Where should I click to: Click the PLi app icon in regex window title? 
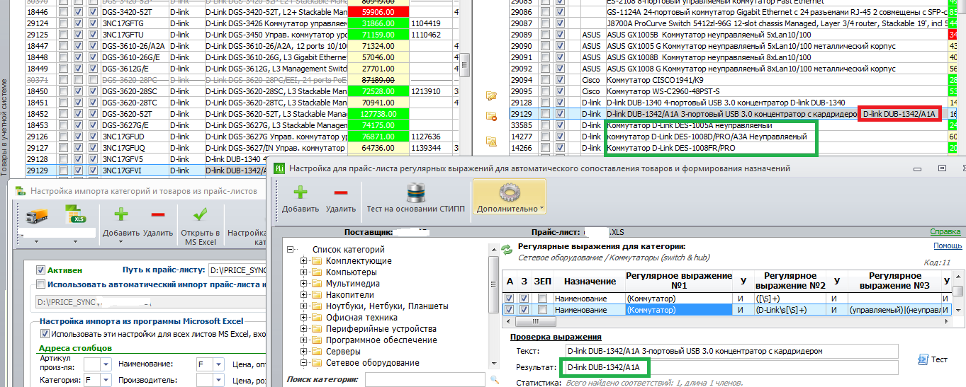(x=279, y=169)
